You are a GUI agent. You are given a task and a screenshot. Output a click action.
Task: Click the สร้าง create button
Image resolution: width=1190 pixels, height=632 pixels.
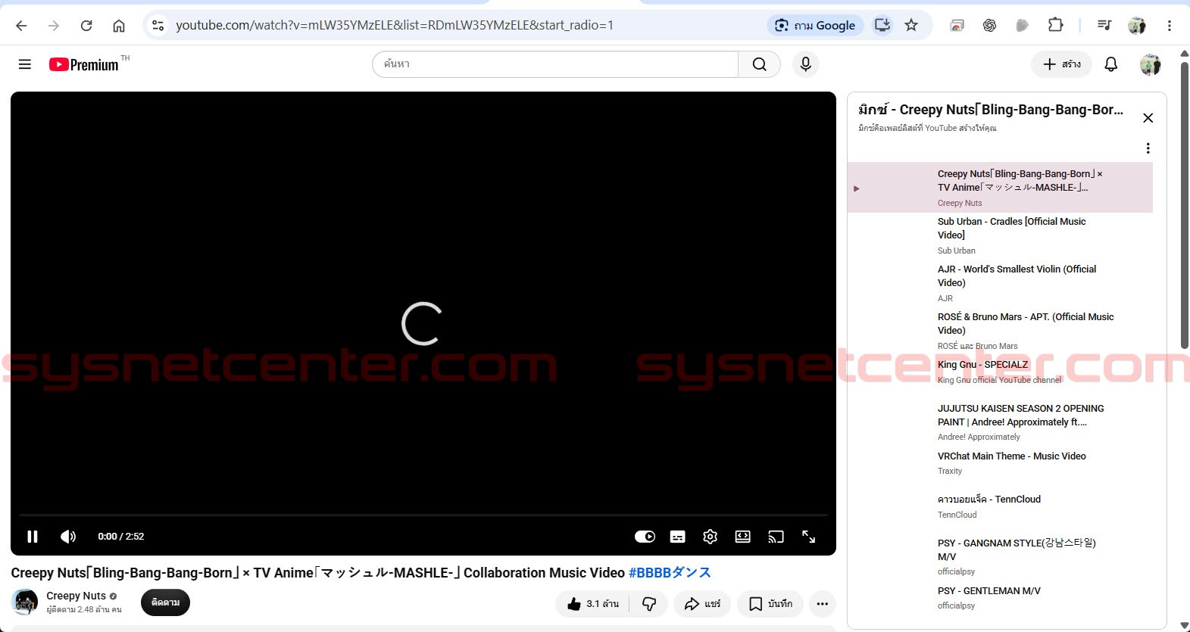1061,64
